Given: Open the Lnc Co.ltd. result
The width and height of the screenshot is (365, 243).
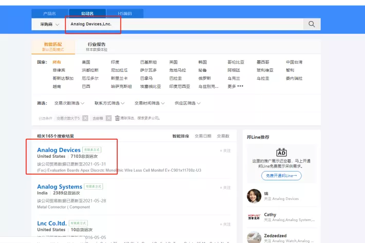Looking at the screenshot, I should [52, 223].
